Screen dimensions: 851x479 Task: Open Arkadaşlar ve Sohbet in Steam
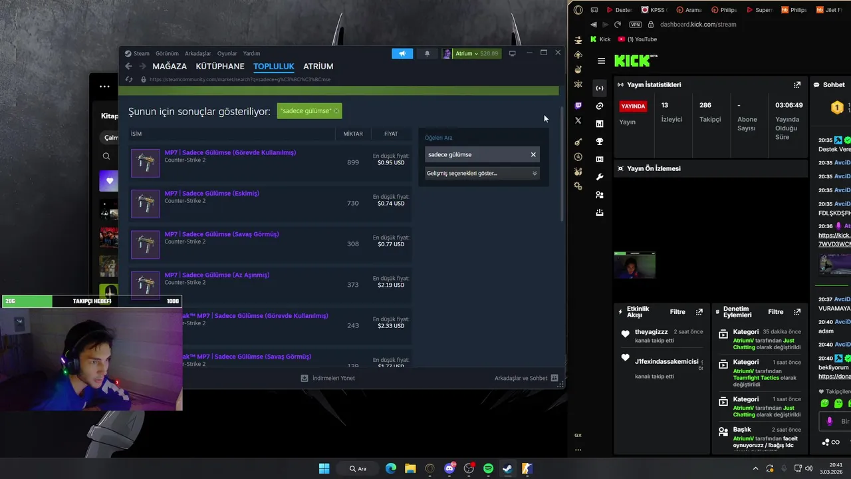[526, 378]
